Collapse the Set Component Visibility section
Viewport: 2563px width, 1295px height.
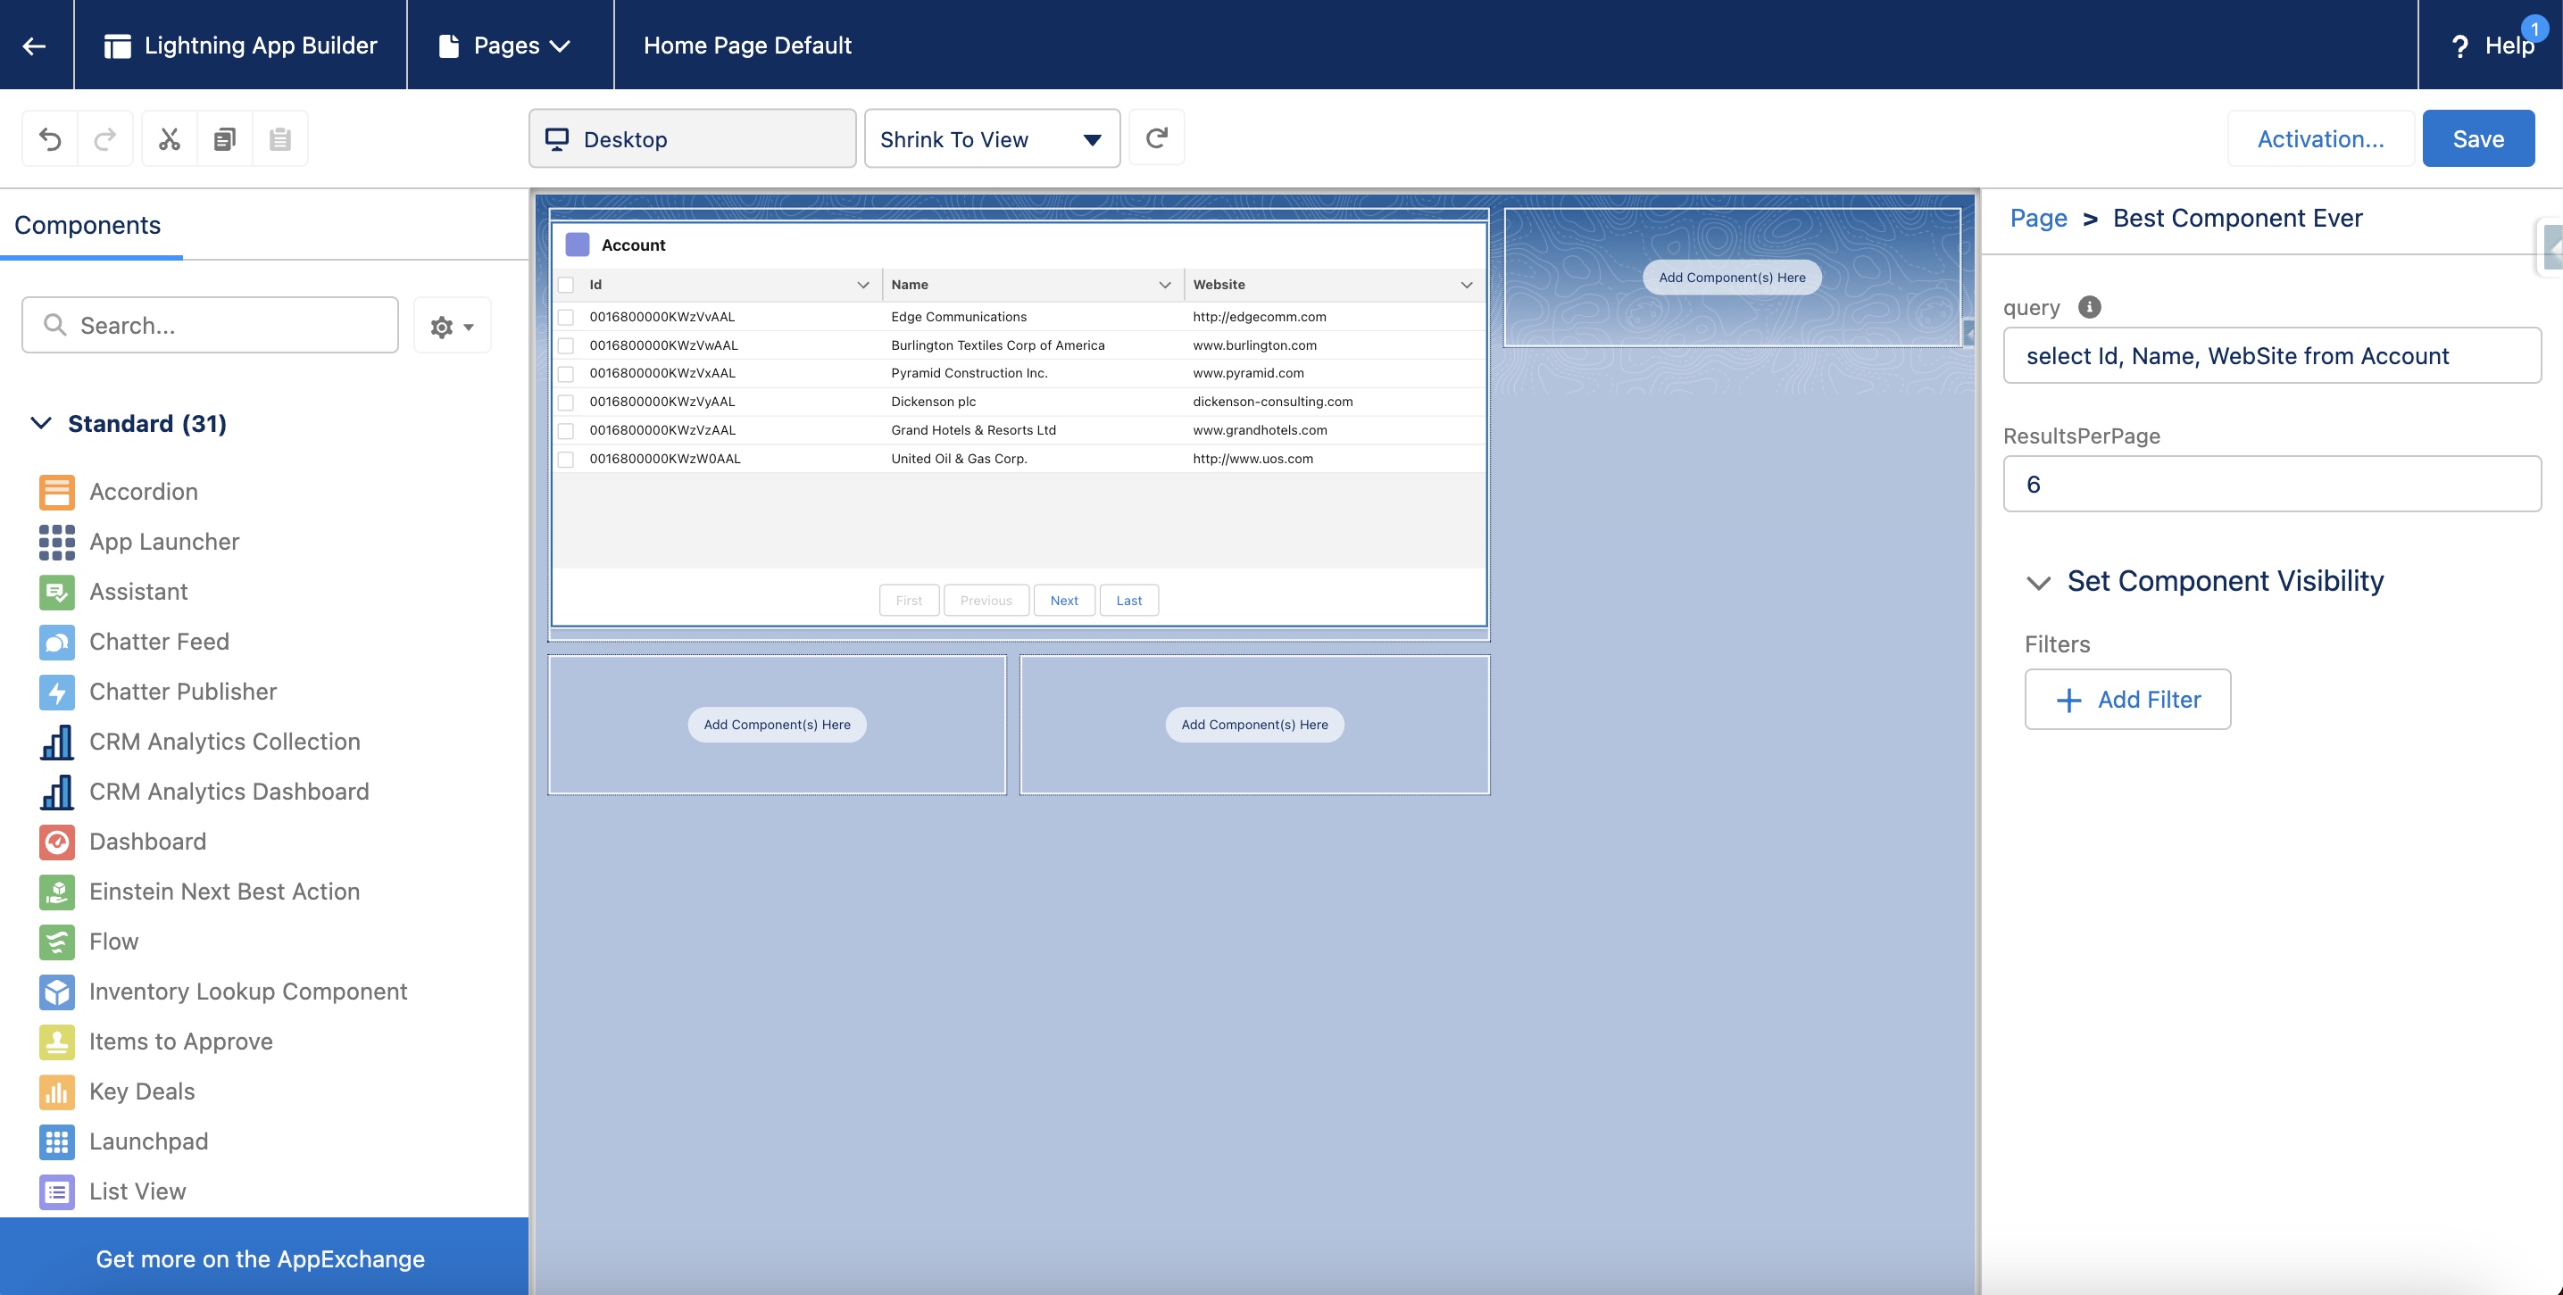click(x=2039, y=582)
